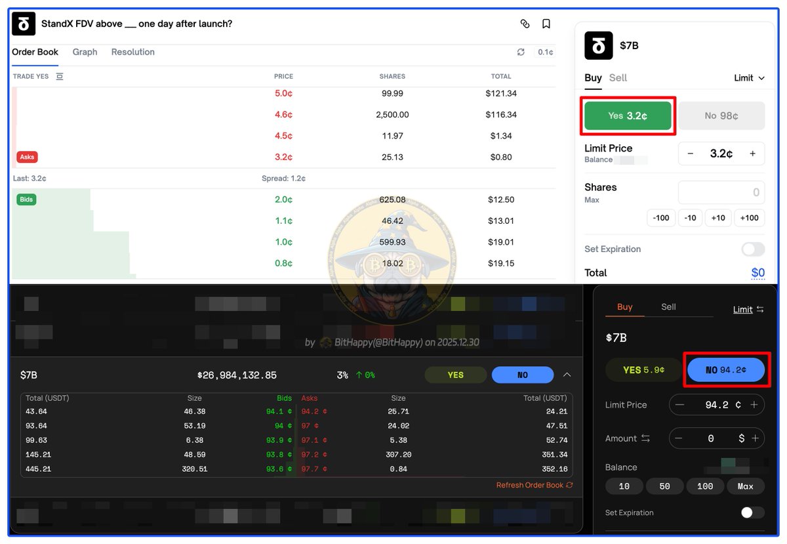Increase the 3.2¢ limit price with the plus button
The width and height of the screenshot is (787, 544).
point(752,154)
